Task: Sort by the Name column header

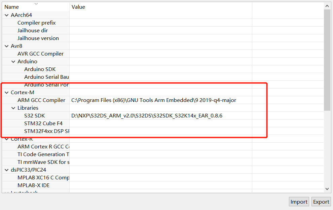Action: [x=36, y=7]
